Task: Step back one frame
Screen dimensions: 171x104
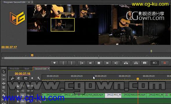Action: 90,63
